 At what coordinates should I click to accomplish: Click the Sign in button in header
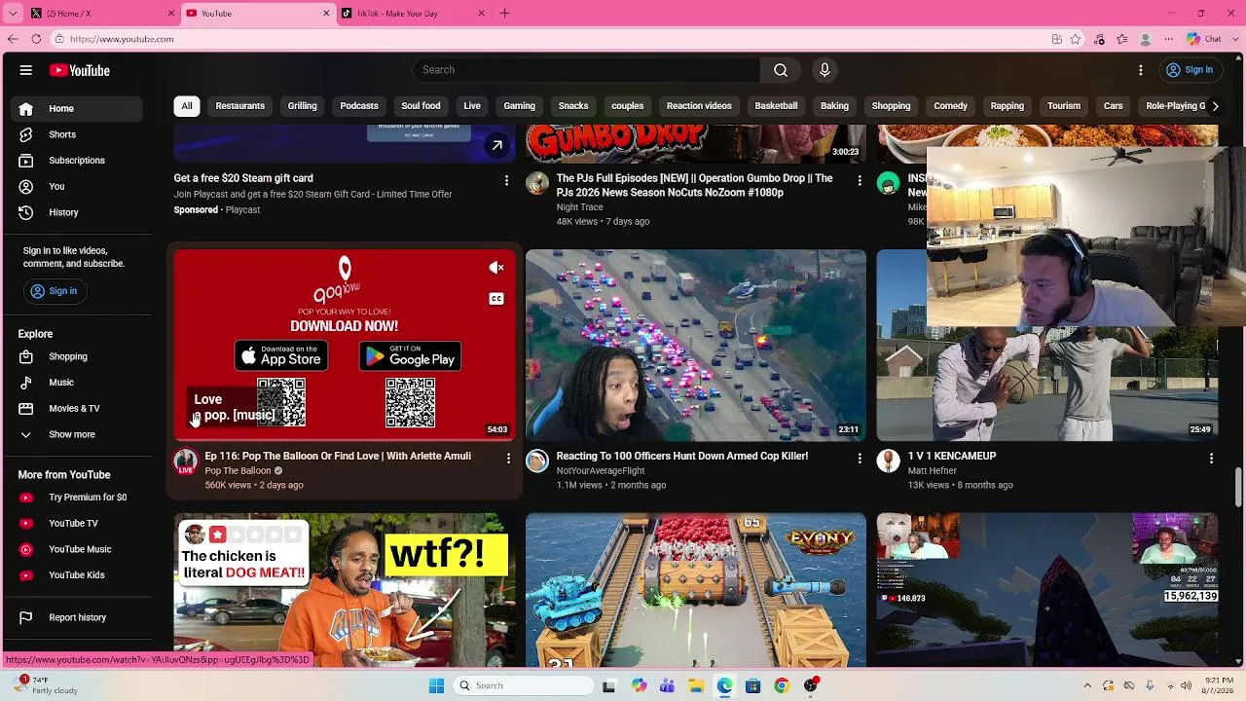1190,70
